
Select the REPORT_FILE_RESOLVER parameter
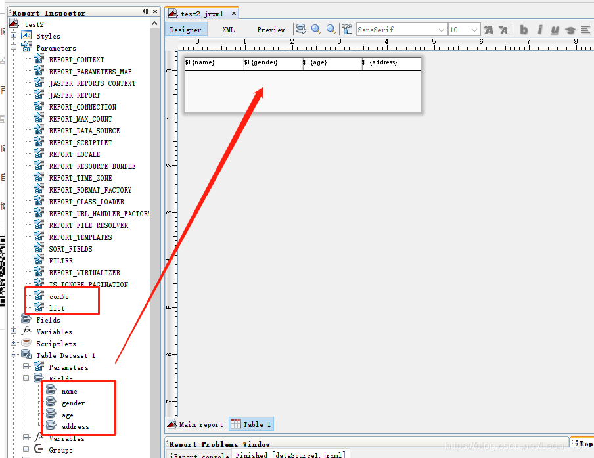click(89, 225)
